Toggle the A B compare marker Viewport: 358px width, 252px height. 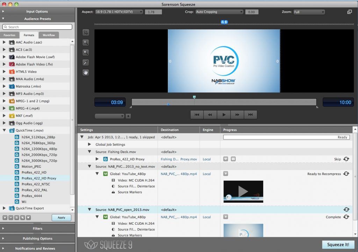224,22
